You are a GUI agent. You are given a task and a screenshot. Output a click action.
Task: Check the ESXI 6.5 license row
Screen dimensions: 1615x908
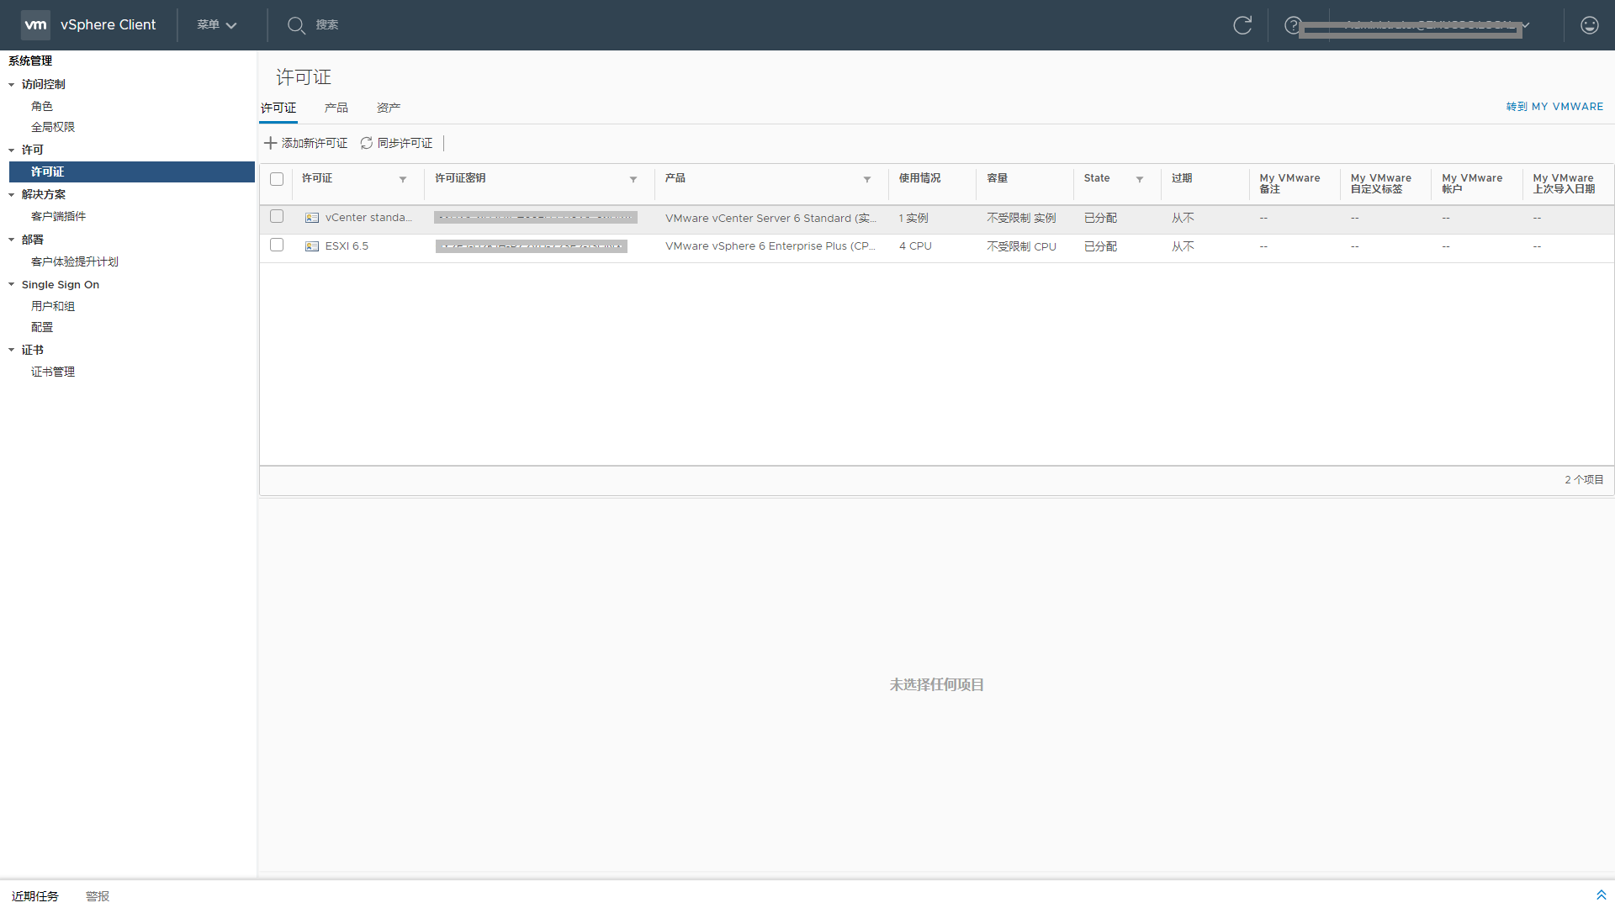(x=277, y=245)
